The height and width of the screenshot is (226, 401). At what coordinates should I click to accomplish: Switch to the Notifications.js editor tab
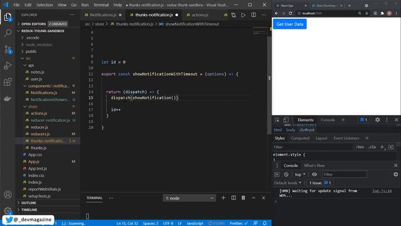tap(103, 15)
